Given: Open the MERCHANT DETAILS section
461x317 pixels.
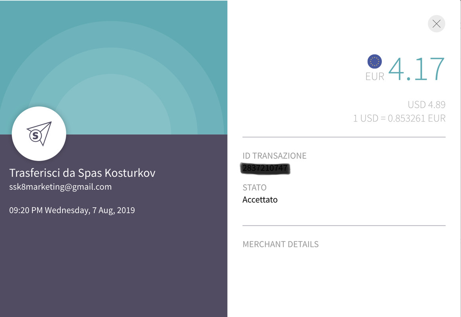Looking at the screenshot, I should coord(280,244).
